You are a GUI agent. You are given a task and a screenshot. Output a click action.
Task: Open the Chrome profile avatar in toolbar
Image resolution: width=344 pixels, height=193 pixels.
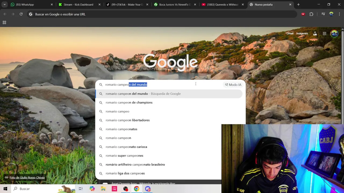[331, 14]
